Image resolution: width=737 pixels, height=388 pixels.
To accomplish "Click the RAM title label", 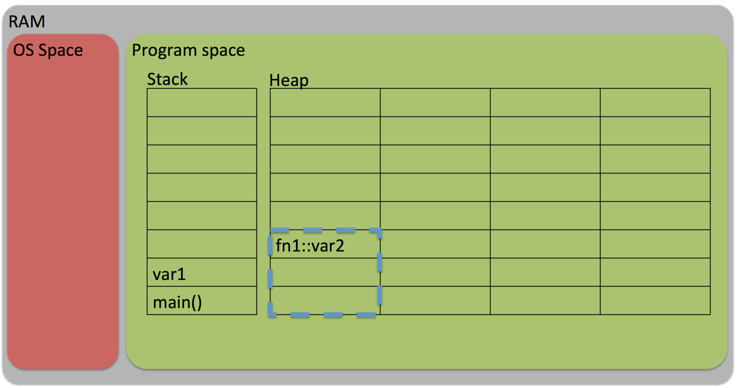I will point(27,22).
